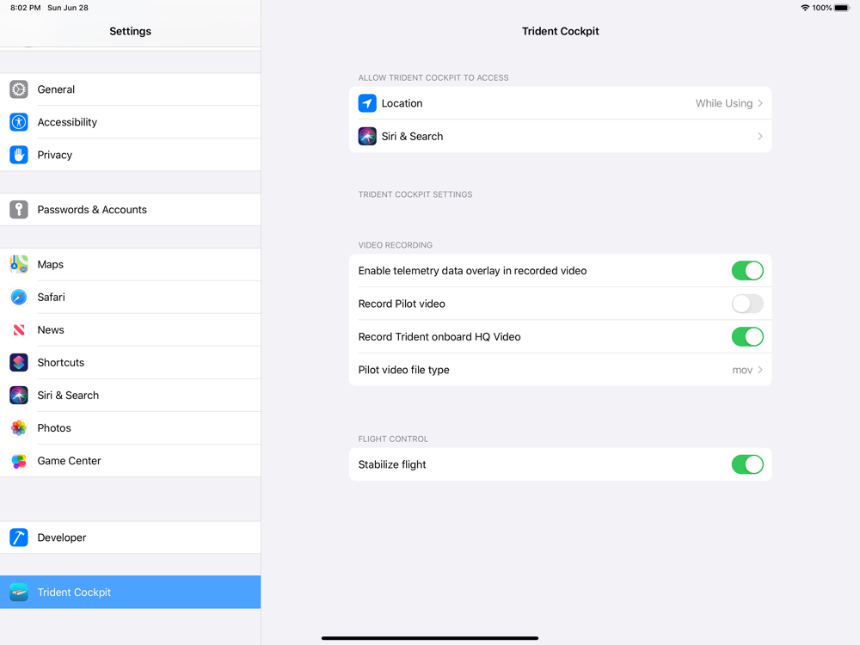This screenshot has height=645, width=860.
Task: Tap the Trident Cockpit page title
Action: pyautogui.click(x=560, y=31)
